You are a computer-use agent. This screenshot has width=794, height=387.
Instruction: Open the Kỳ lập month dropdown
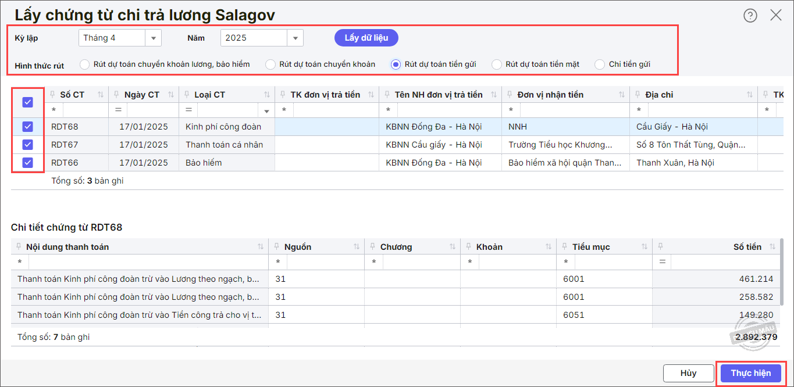pos(154,38)
